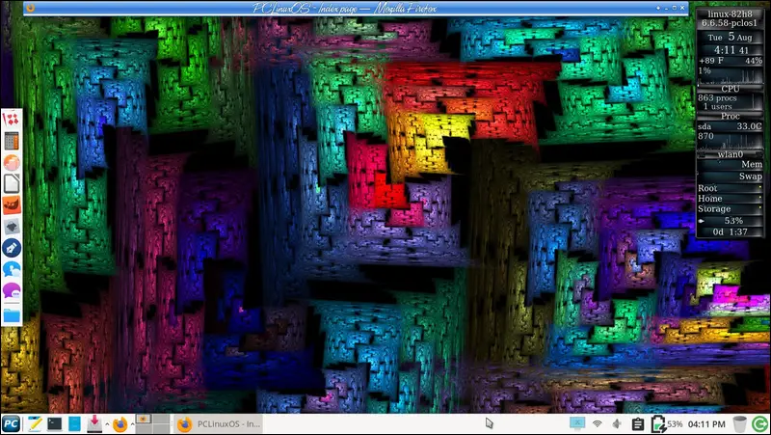Click the 0d 1:37 uptime reading
This screenshot has height=435, width=771.
(730, 231)
